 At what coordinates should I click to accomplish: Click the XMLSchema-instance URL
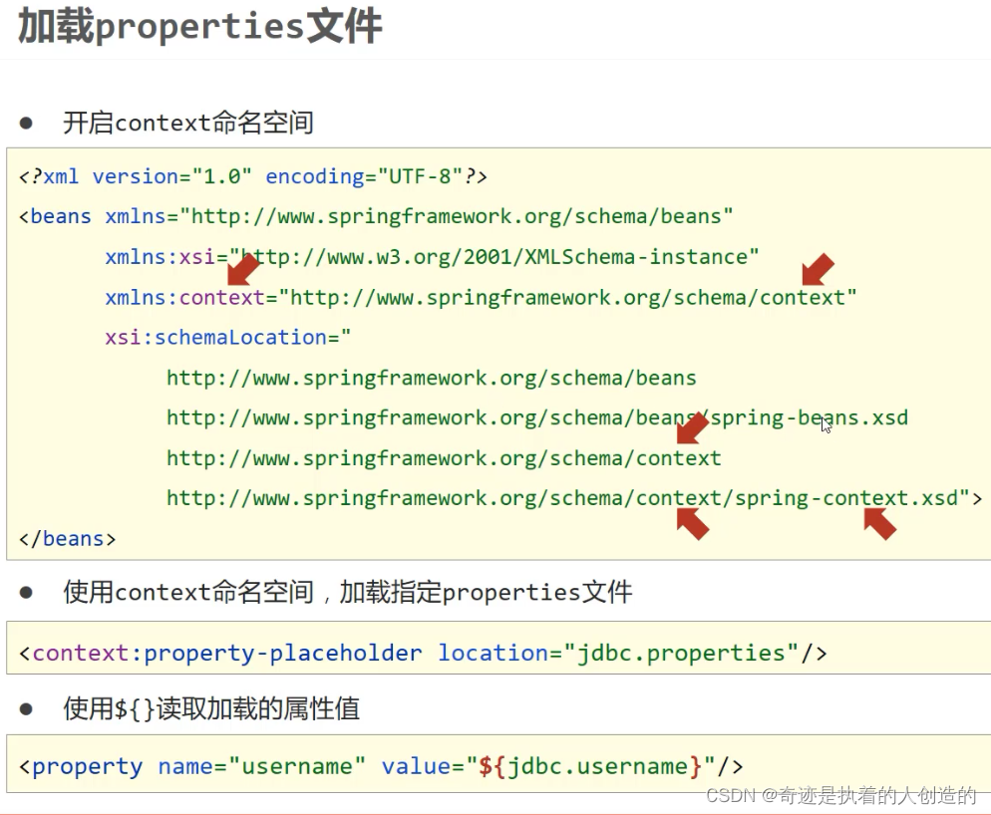coord(498,257)
